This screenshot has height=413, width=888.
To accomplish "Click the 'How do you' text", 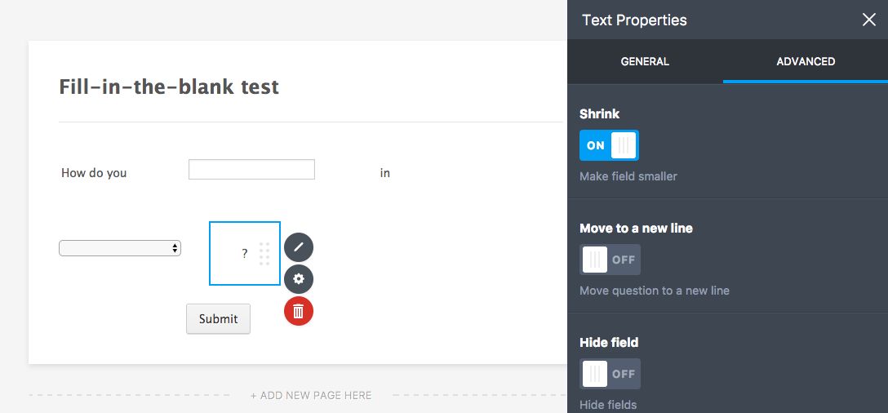I will pos(94,173).
